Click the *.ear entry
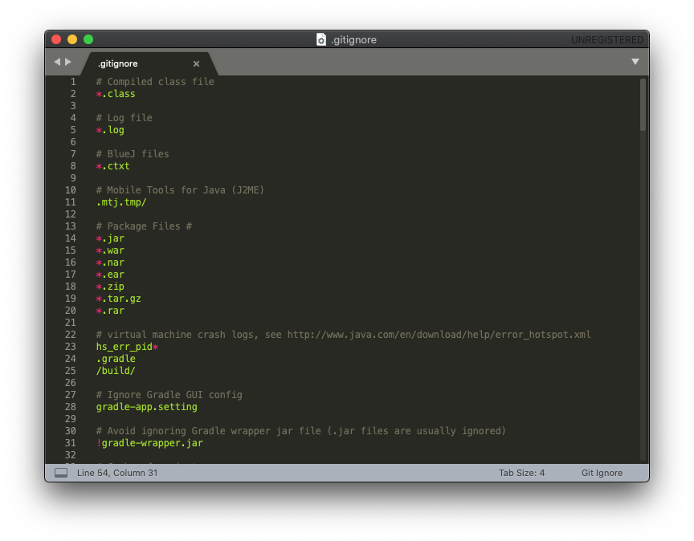This screenshot has height=541, width=694. 110,275
